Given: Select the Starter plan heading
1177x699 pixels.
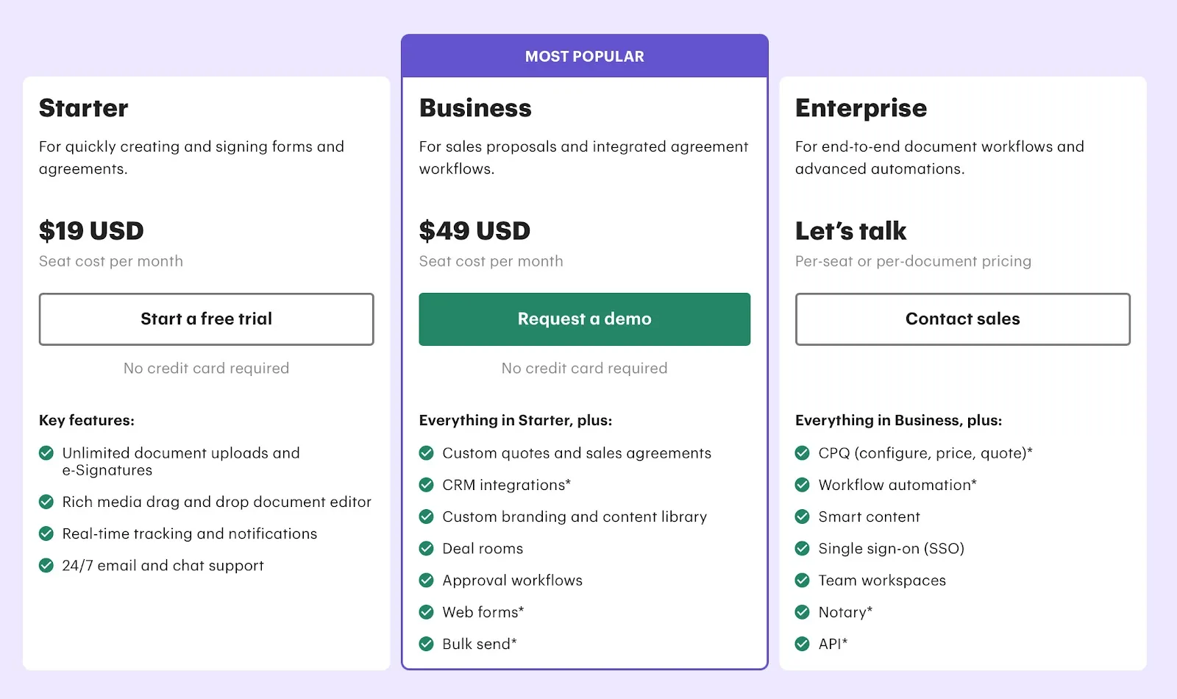Looking at the screenshot, I should [x=83, y=108].
